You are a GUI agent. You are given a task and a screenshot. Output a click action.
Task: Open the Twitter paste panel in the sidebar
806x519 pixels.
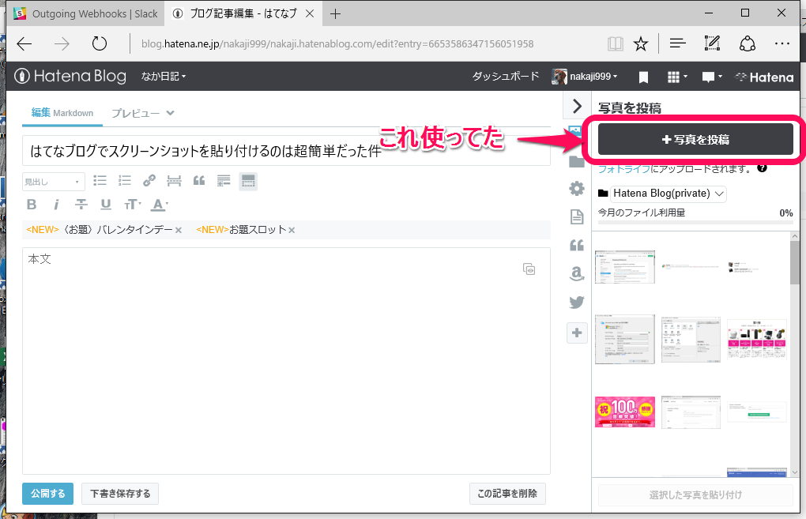coord(576,302)
